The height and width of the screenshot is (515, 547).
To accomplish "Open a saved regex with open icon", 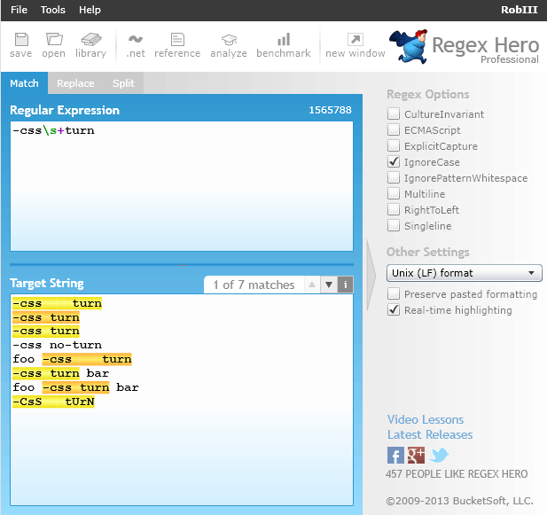I will 54,45.
